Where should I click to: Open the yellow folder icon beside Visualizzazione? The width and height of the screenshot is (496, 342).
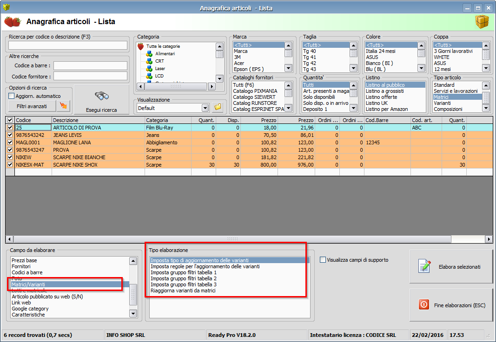click(x=218, y=107)
